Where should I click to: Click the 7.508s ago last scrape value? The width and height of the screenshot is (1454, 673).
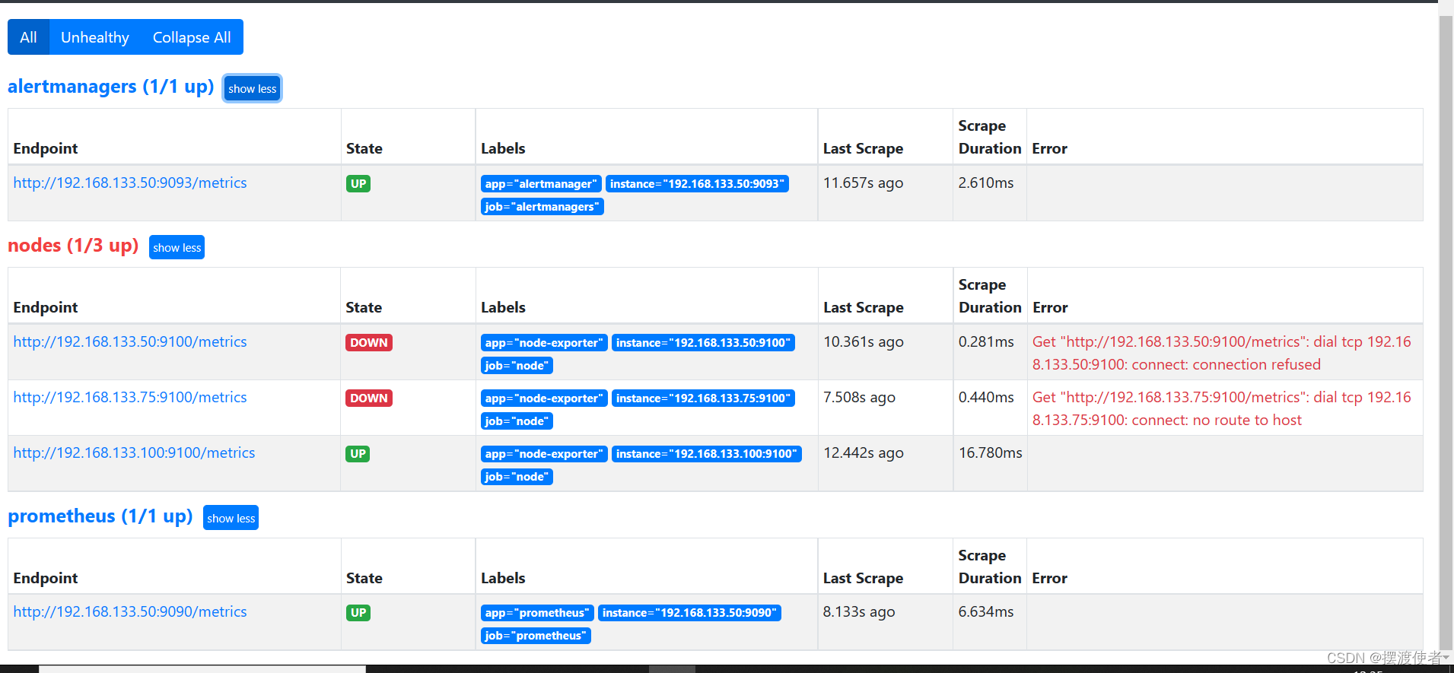click(860, 398)
